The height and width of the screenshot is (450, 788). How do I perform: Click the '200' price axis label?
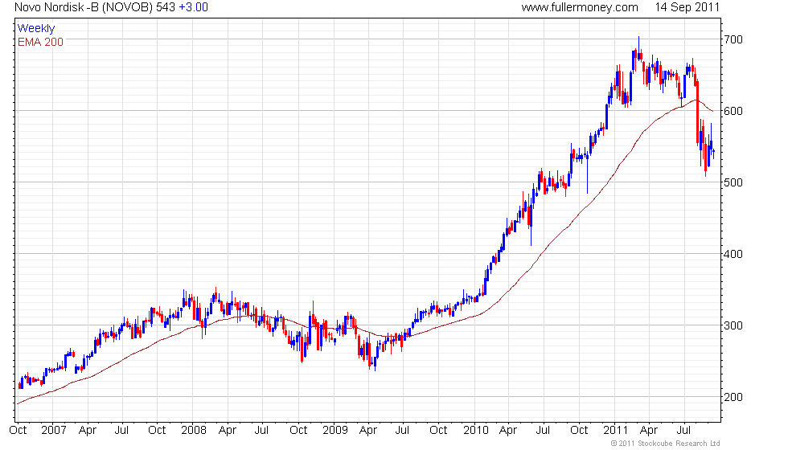point(733,397)
